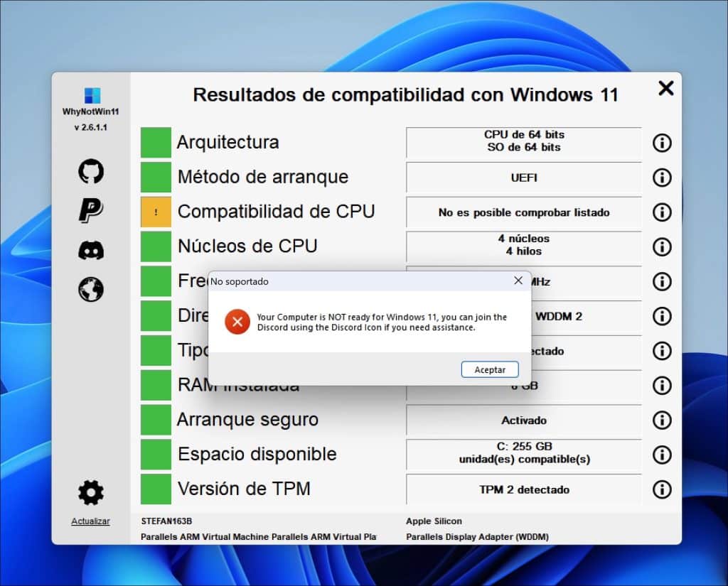The height and width of the screenshot is (586, 728).
Task: Click the 'Apple Silicon' CPU name text
Action: click(x=434, y=521)
